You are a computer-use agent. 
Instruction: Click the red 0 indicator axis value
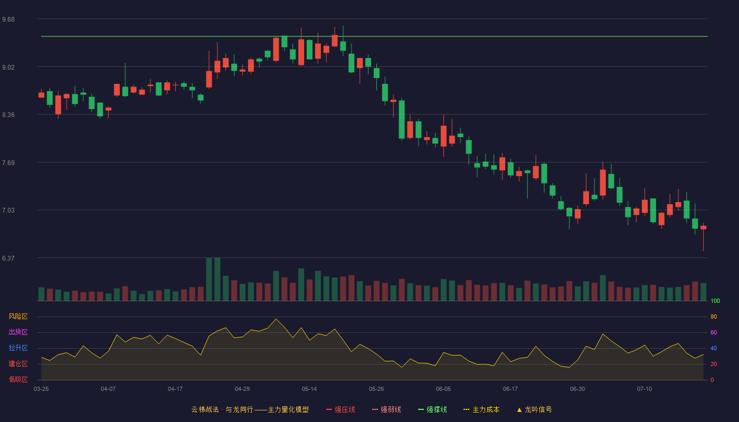(712, 380)
